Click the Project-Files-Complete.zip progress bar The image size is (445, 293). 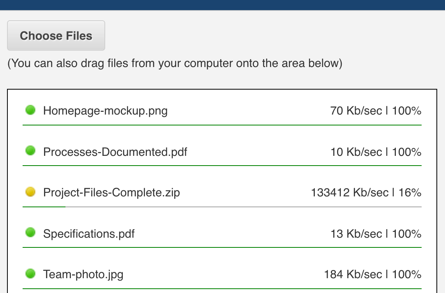pos(222,207)
